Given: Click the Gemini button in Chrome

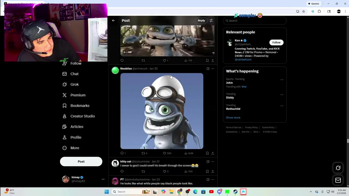Looking at the screenshot, I should click(x=313, y=4).
